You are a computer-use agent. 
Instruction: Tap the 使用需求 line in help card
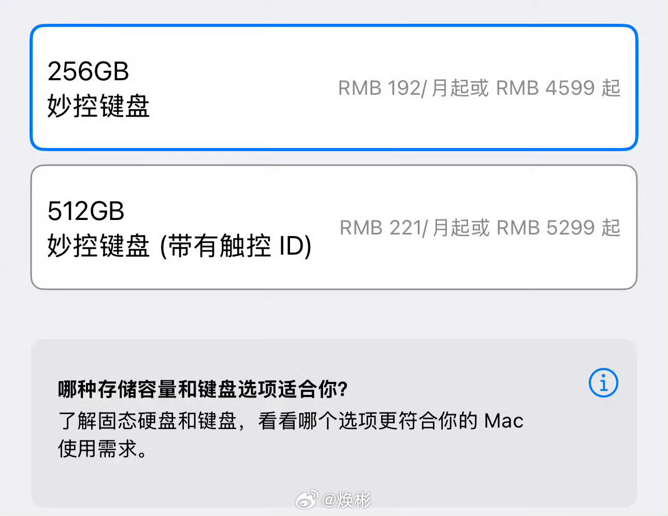[x=103, y=449]
